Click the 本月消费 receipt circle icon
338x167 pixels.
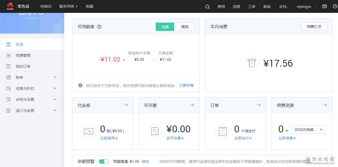pos(252,63)
